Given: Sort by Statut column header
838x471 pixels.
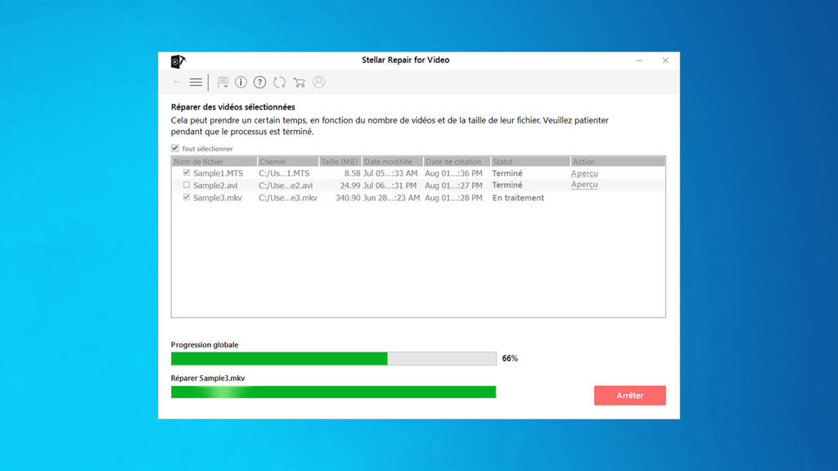Looking at the screenshot, I should tap(530, 161).
